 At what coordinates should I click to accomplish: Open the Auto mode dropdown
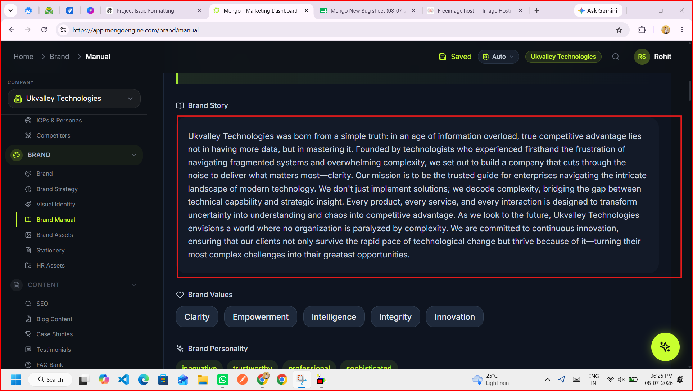pos(498,57)
